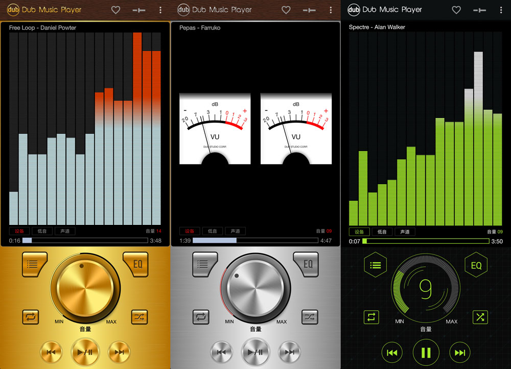This screenshot has height=369, width=511.
Task: Click the title 'Pepas - Farruko'
Action: 200,28
